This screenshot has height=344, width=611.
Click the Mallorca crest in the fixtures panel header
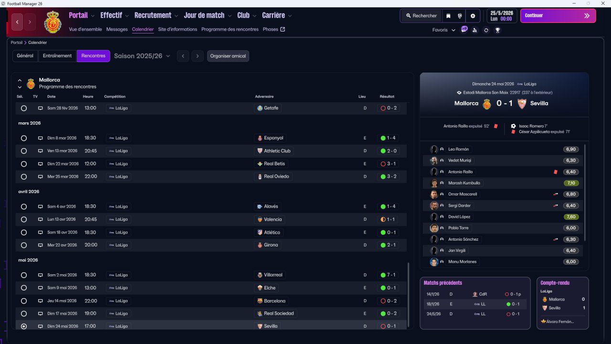(31, 84)
